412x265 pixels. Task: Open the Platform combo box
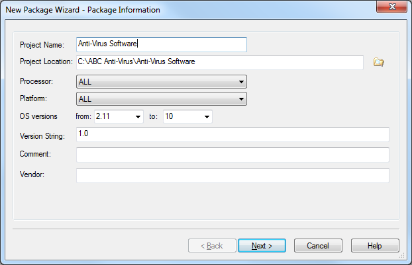(x=162, y=99)
